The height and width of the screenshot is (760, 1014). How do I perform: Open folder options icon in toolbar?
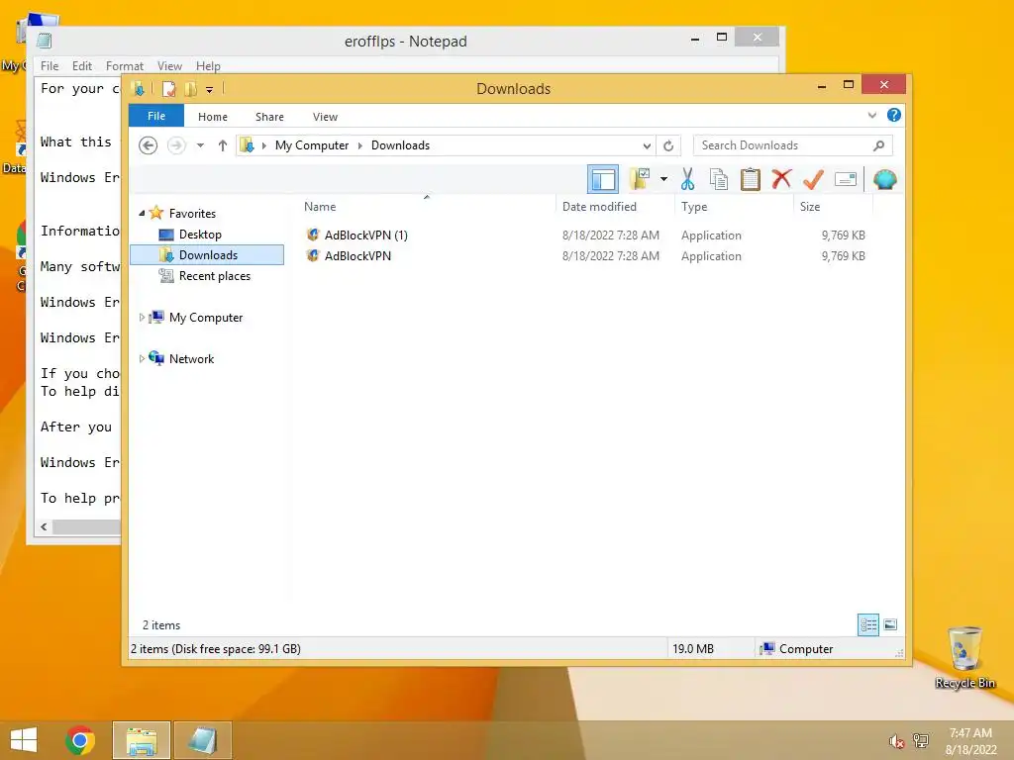(x=640, y=179)
